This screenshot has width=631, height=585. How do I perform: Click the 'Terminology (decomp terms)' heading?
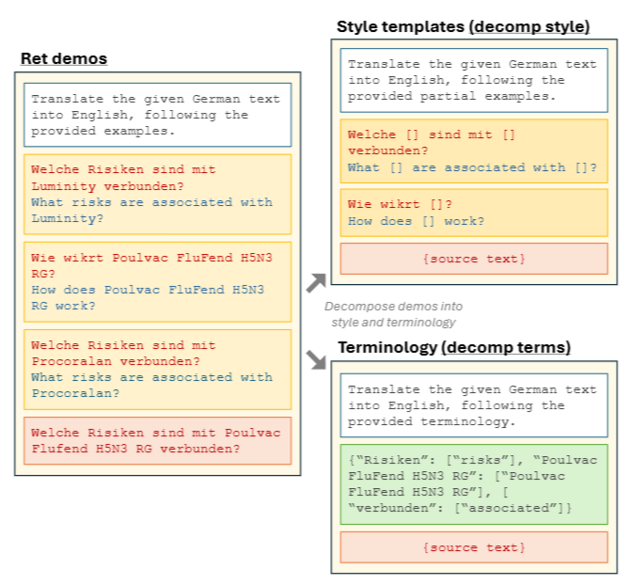(454, 347)
